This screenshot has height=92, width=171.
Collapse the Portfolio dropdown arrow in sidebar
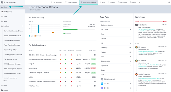click(22, 26)
